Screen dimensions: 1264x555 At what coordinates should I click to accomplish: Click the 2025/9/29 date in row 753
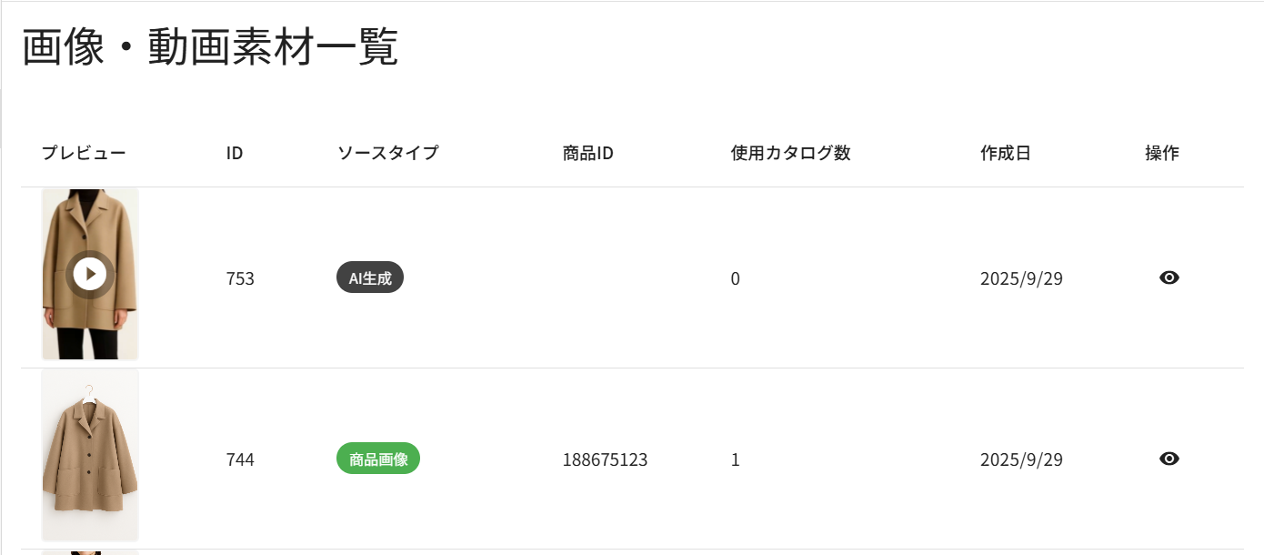[1021, 278]
